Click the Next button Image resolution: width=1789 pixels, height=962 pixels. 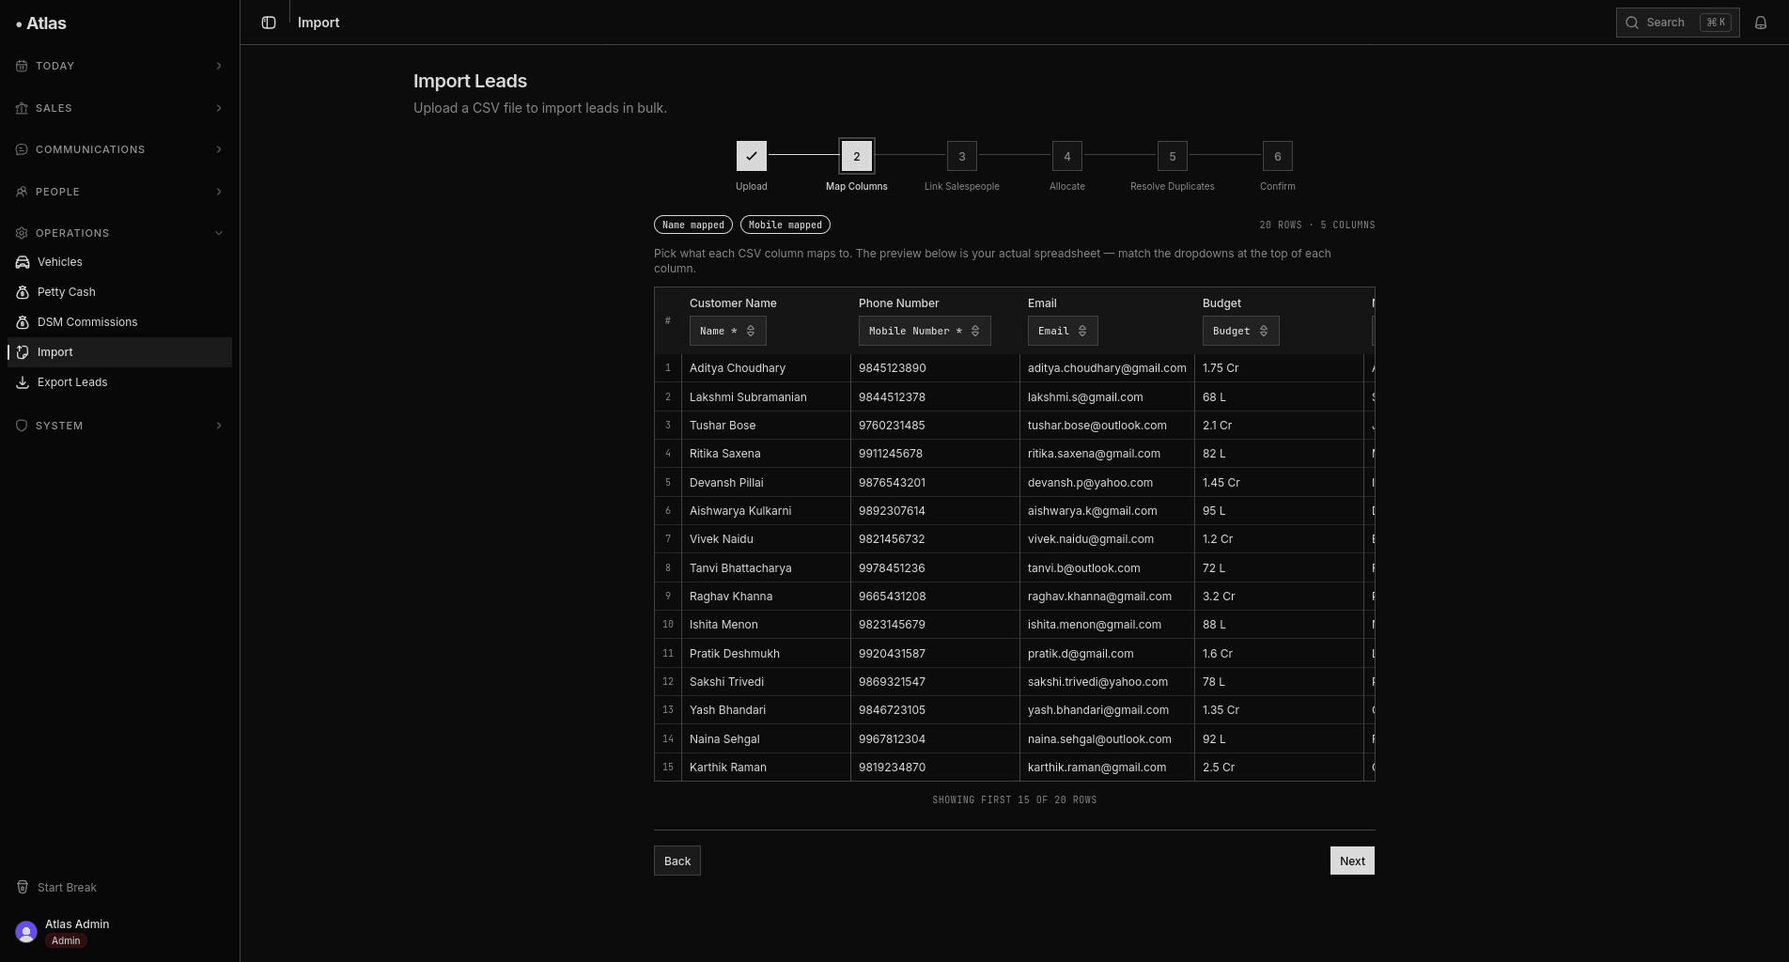click(x=1352, y=861)
